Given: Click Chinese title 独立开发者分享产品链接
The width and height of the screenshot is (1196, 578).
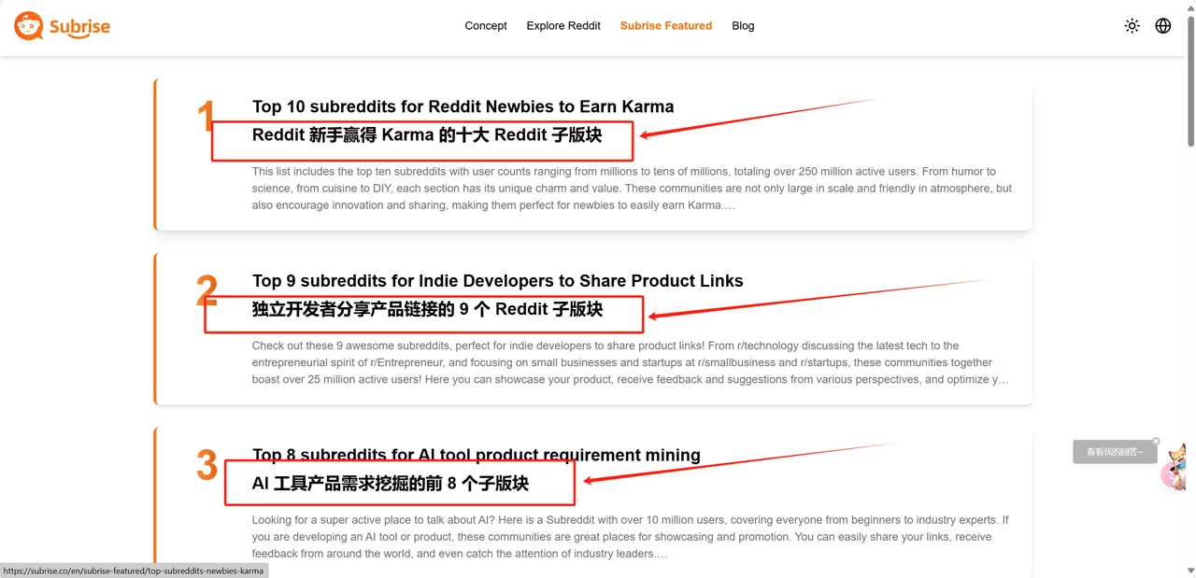Looking at the screenshot, I should pyautogui.click(x=427, y=309).
